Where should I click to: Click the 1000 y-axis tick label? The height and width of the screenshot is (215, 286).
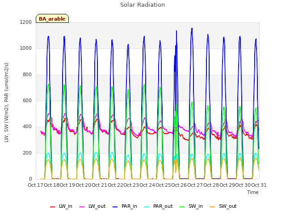click(26, 48)
